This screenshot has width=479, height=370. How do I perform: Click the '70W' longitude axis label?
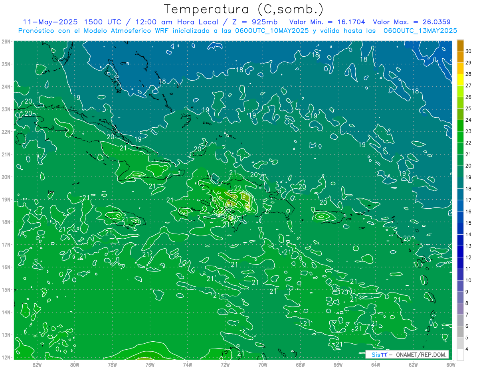point(263,364)
